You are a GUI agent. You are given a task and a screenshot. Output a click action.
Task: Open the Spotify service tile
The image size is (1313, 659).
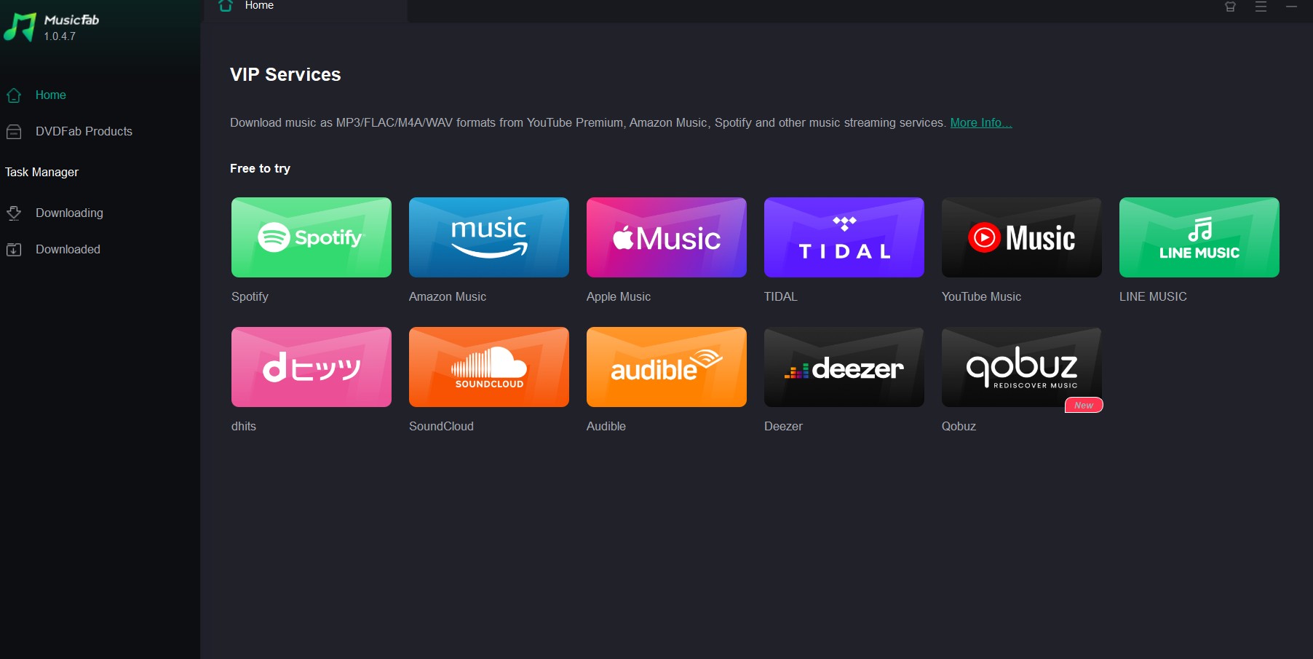click(312, 237)
